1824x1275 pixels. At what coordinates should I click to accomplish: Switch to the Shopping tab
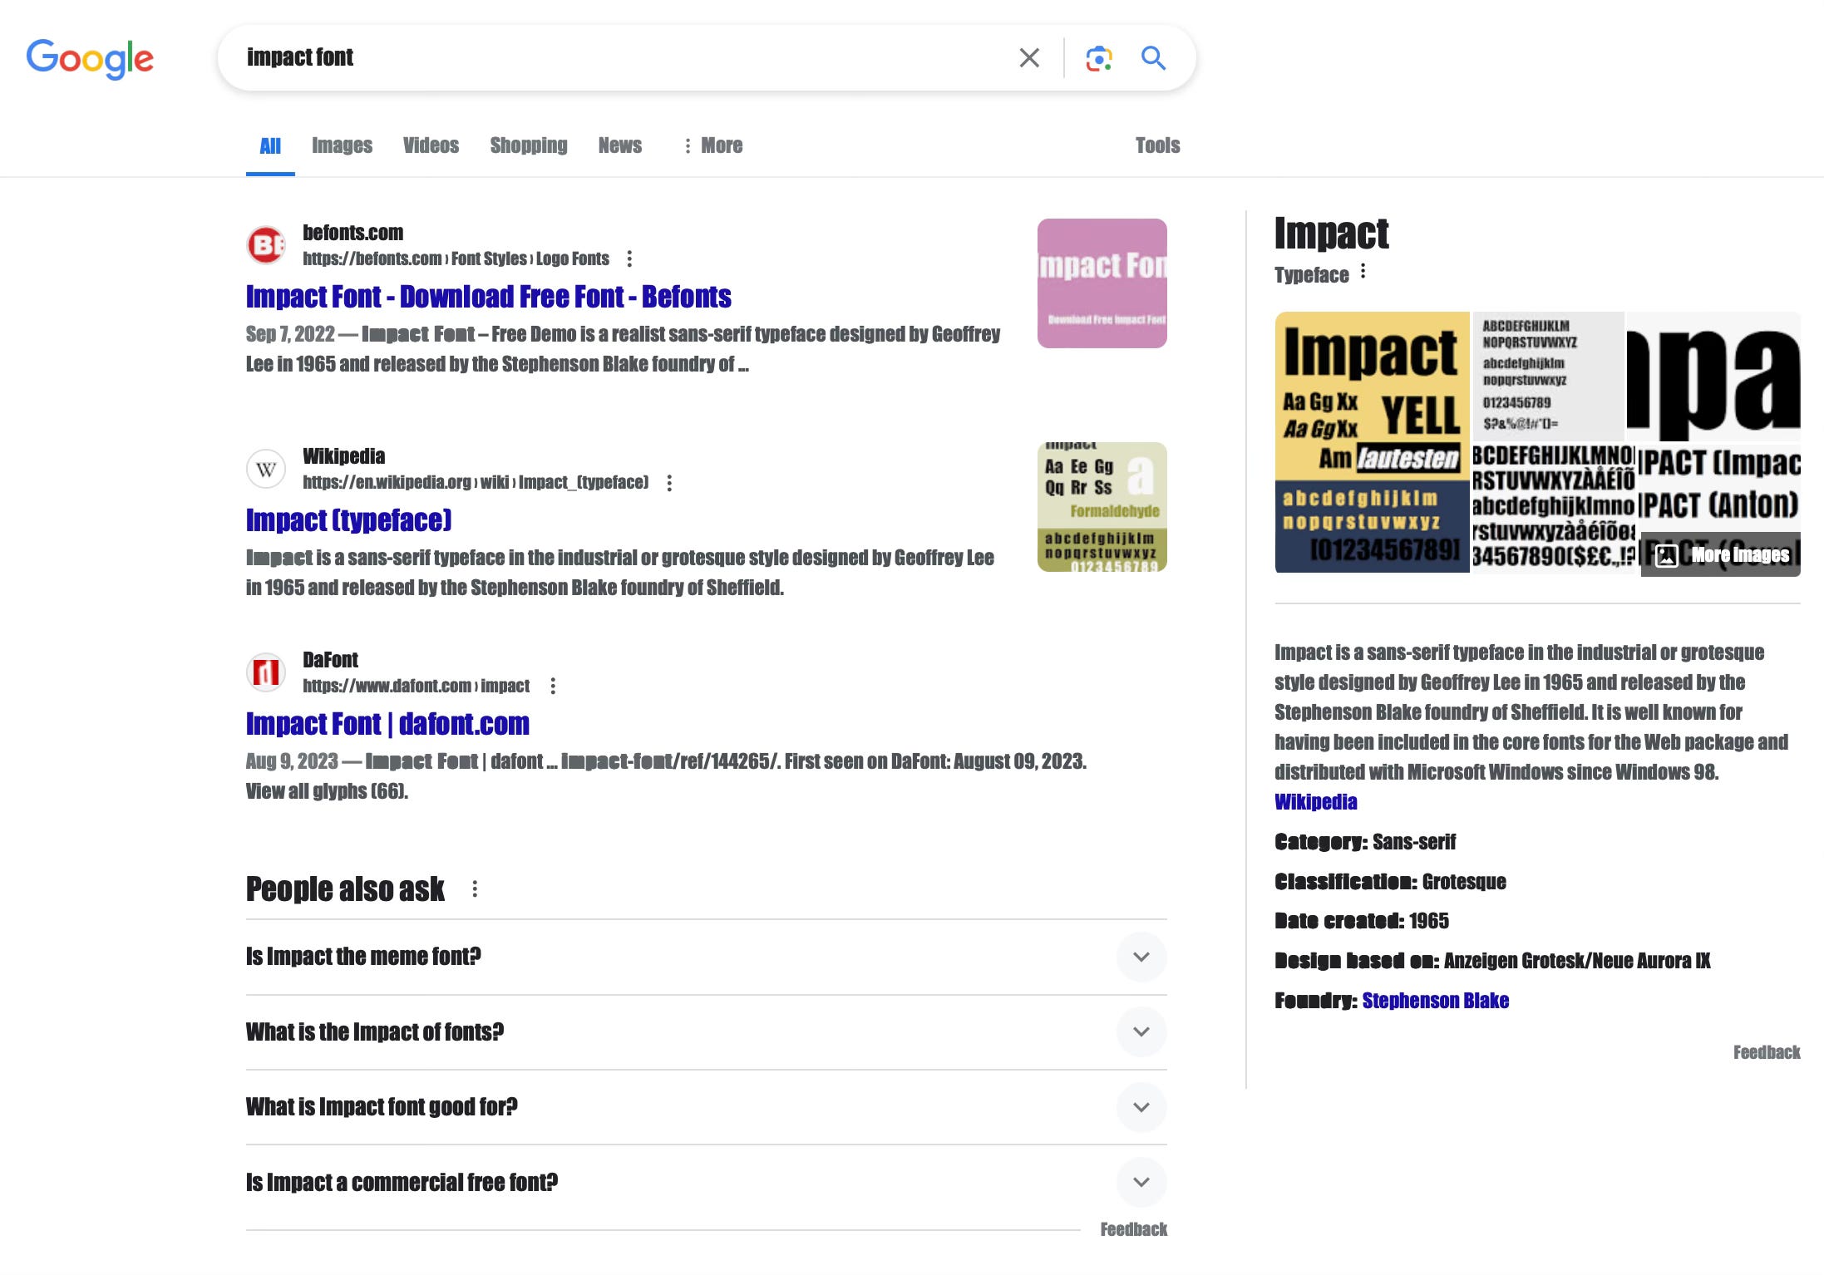[529, 145]
